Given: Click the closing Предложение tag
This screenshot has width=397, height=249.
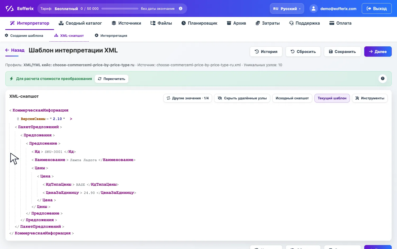Looking at the screenshot, I should click(45, 213).
